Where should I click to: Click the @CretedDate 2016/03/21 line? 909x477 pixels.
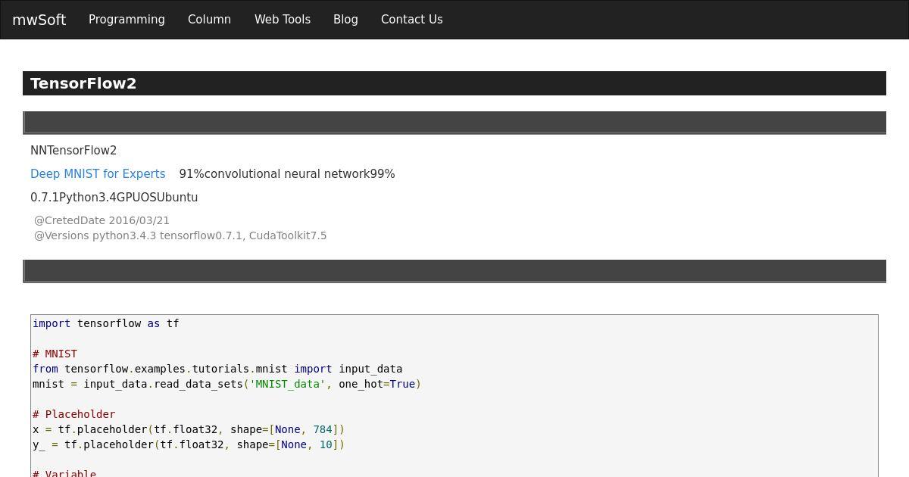[x=102, y=220]
